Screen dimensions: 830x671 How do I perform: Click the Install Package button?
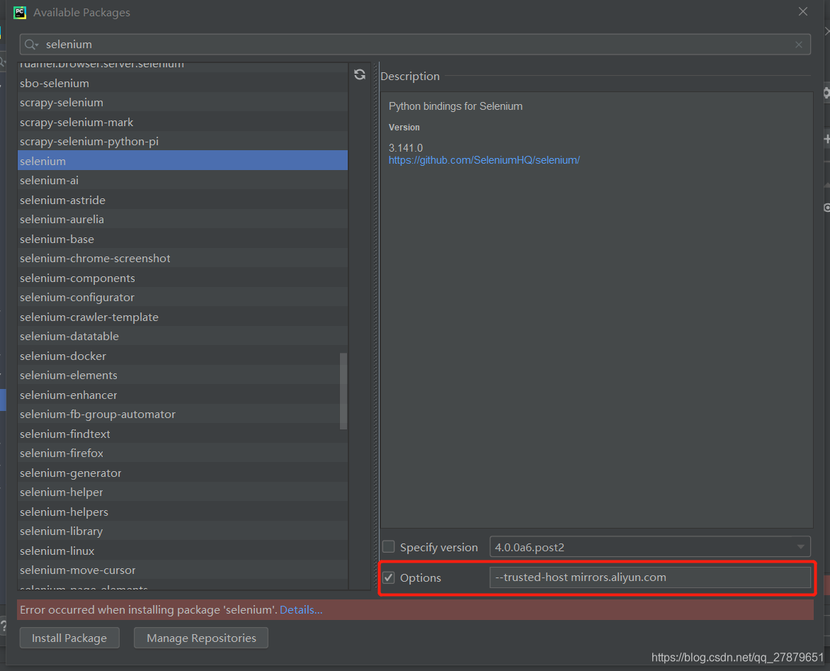pyautogui.click(x=69, y=638)
